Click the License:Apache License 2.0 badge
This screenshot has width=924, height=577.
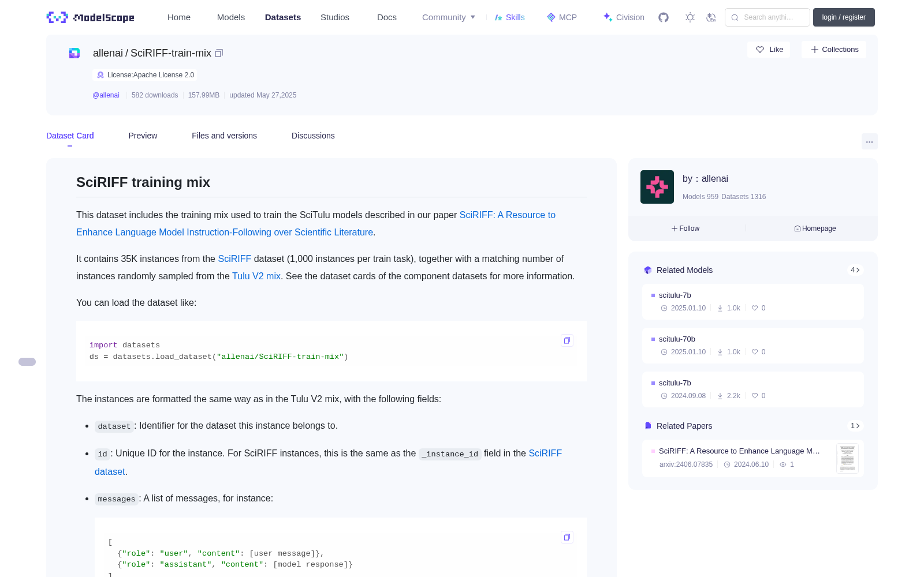145,75
